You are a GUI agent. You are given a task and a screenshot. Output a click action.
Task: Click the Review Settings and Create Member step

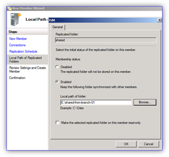(27, 70)
